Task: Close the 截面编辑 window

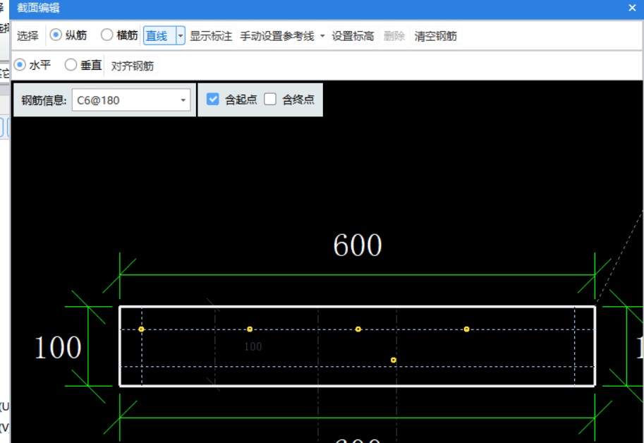Action: pyautogui.click(x=632, y=8)
